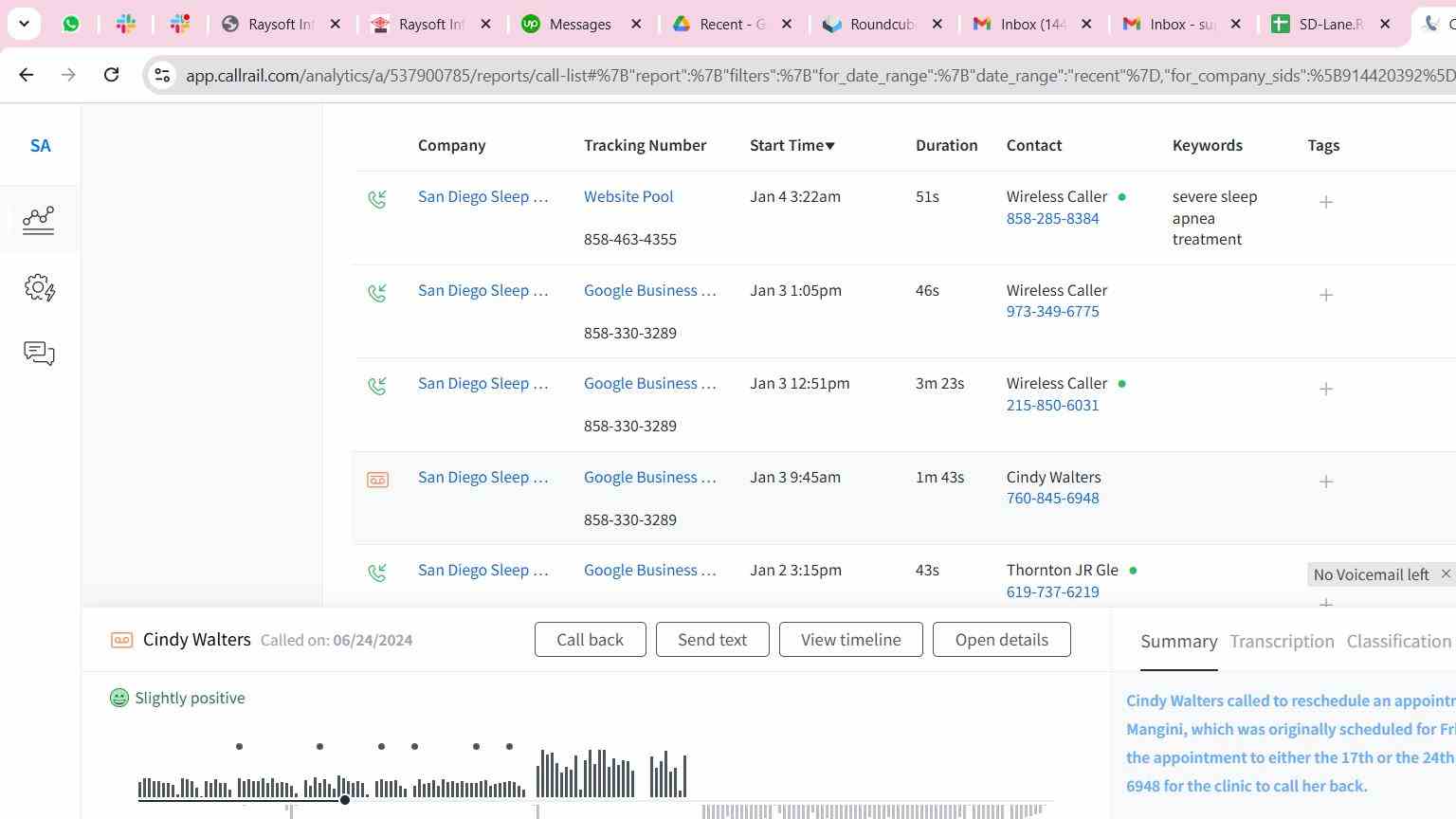This screenshot has height=819, width=1456.
Task: Open contact number 858-285-8384
Action: click(1053, 218)
